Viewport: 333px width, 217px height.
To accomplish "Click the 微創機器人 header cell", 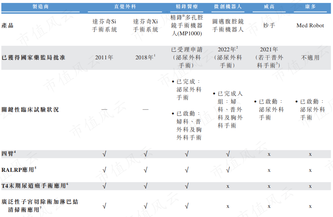I will [228, 6].
